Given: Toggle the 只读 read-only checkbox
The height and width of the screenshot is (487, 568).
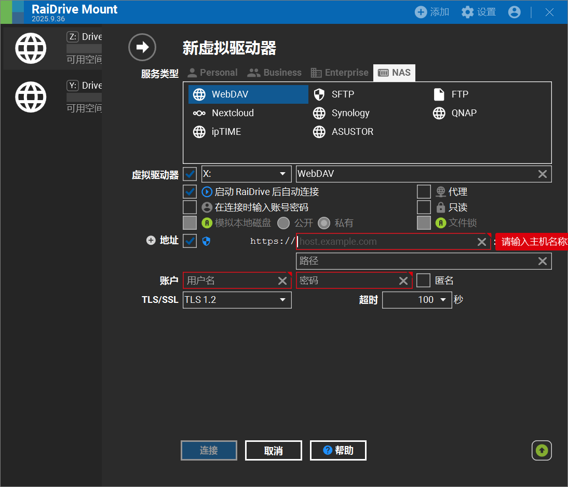Looking at the screenshot, I should (424, 207).
